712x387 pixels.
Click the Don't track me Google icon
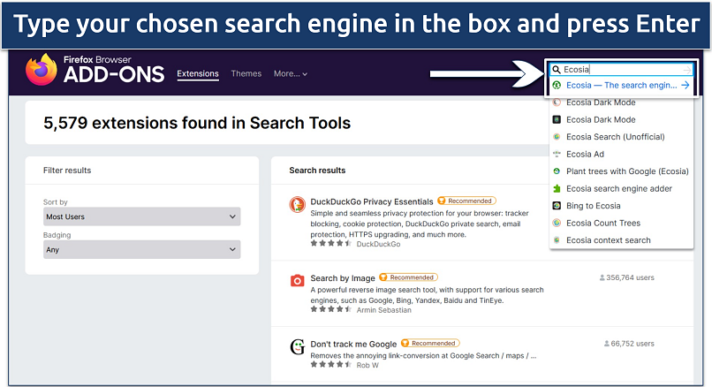coord(298,346)
